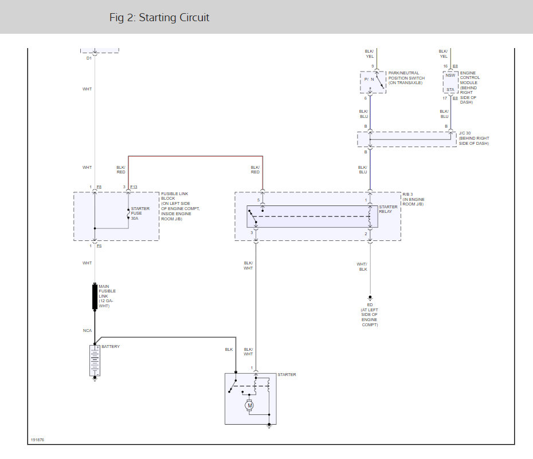This screenshot has width=533, height=459.
Task: Click the black main fusible link symbol
Action: (x=95, y=296)
